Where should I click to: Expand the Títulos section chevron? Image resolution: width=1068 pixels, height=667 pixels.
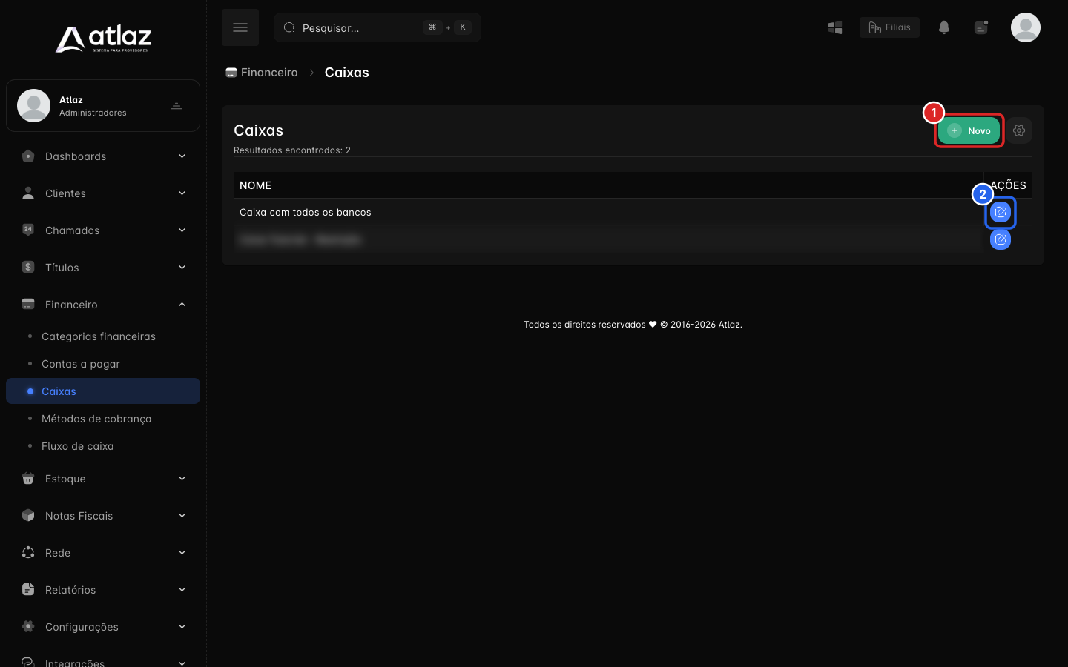[x=182, y=268]
